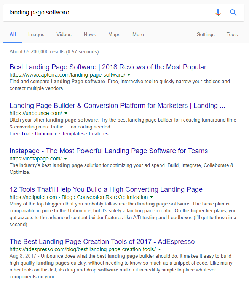Open 'Landing Page Builder & Conversion Platform' result
Viewport: 249px width, 284px height.
pos(117,106)
